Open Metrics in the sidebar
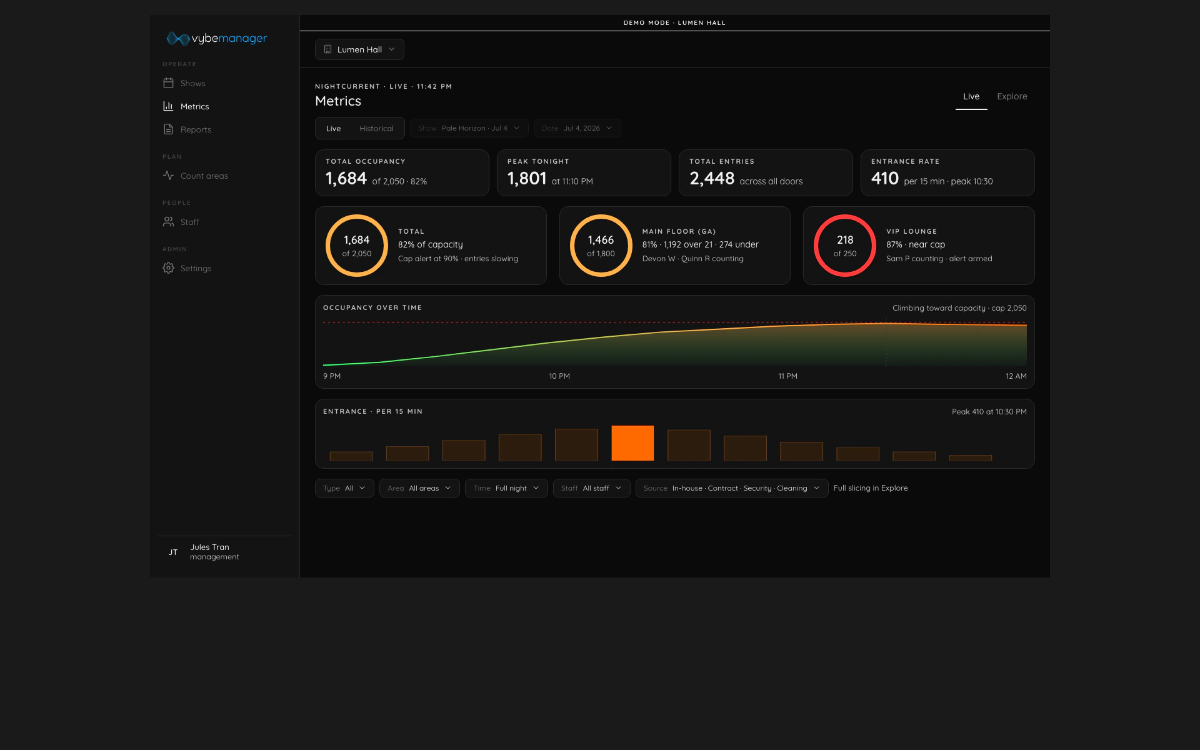The height and width of the screenshot is (750, 1200). click(x=224, y=106)
